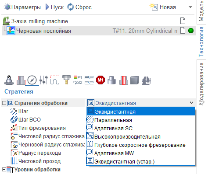Screen dimensions: 208x174
Task: Click the green status indicator of Черновая послойная
Action: [x=191, y=31]
